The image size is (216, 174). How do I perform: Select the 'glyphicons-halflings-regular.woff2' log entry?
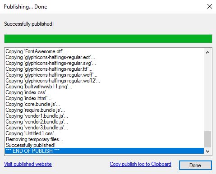104,81
